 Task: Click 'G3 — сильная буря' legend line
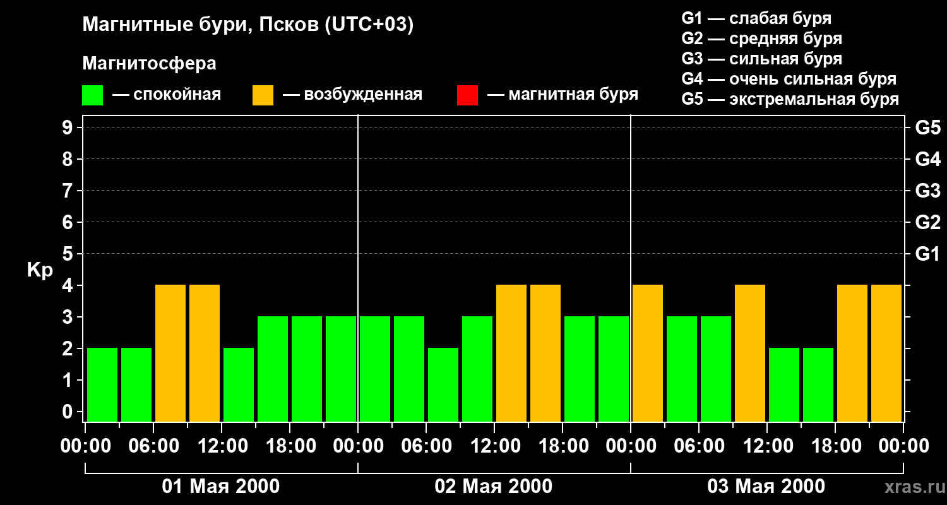point(762,59)
